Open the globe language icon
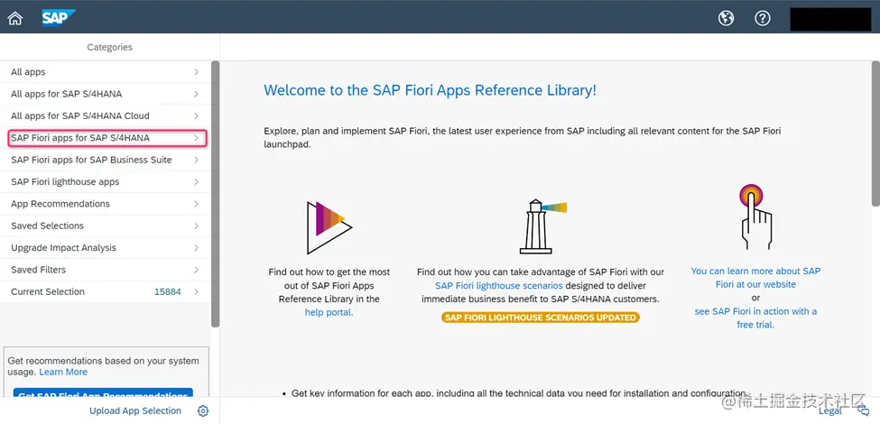This screenshot has width=880, height=424. (727, 18)
